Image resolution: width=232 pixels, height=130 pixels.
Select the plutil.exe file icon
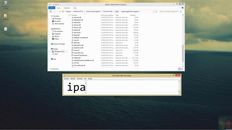click(72, 43)
